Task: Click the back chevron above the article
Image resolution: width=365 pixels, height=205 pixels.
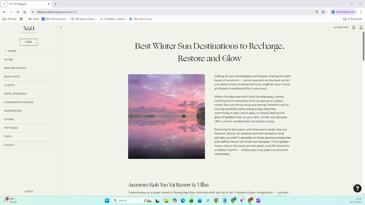Action: click(61, 27)
